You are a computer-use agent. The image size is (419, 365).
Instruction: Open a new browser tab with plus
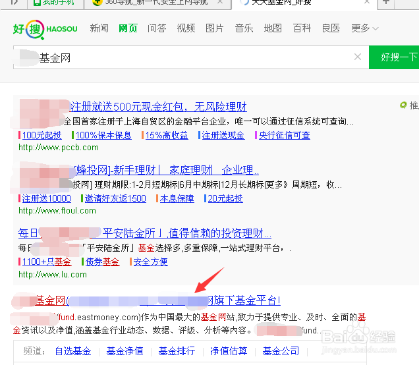(385, 3)
